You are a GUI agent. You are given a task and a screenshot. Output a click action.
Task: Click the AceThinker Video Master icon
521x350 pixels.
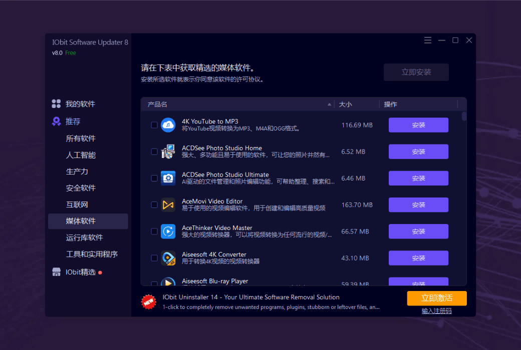tap(168, 231)
